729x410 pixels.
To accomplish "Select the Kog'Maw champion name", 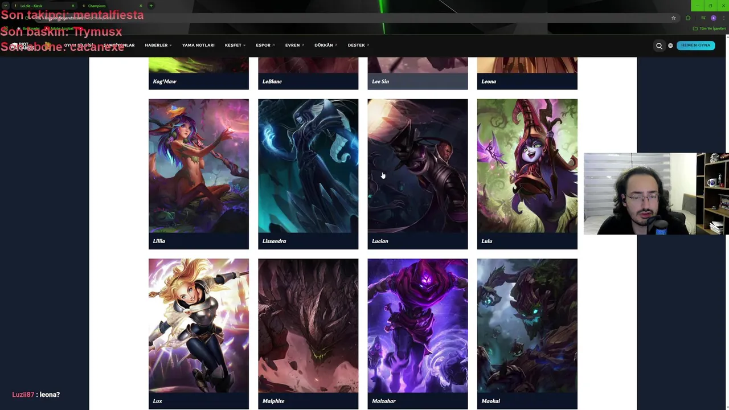I will pyautogui.click(x=165, y=81).
